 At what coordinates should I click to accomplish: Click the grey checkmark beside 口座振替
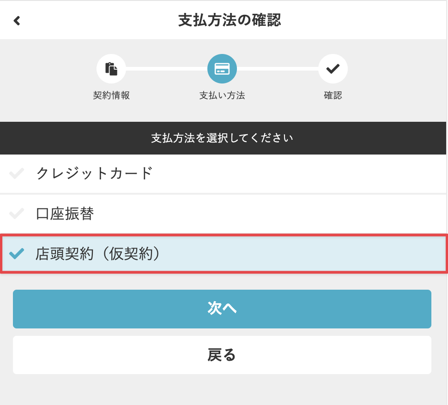click(x=17, y=214)
